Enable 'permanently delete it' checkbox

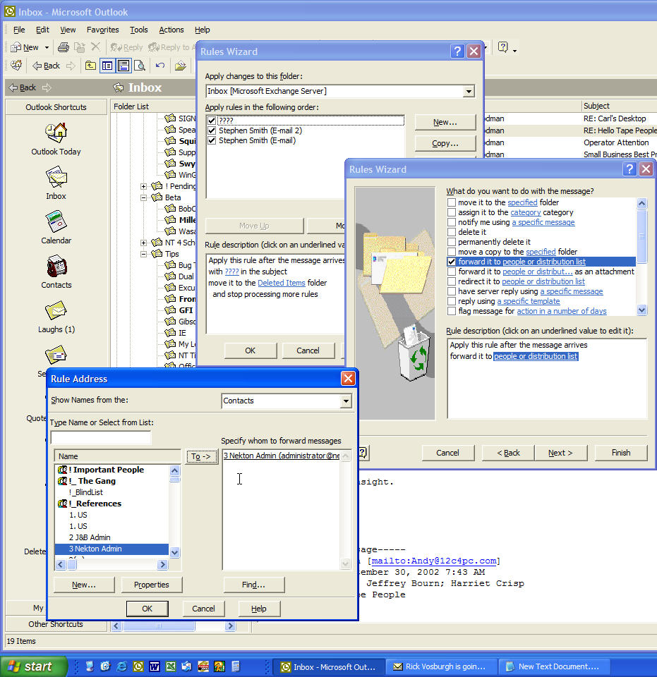pyautogui.click(x=452, y=242)
